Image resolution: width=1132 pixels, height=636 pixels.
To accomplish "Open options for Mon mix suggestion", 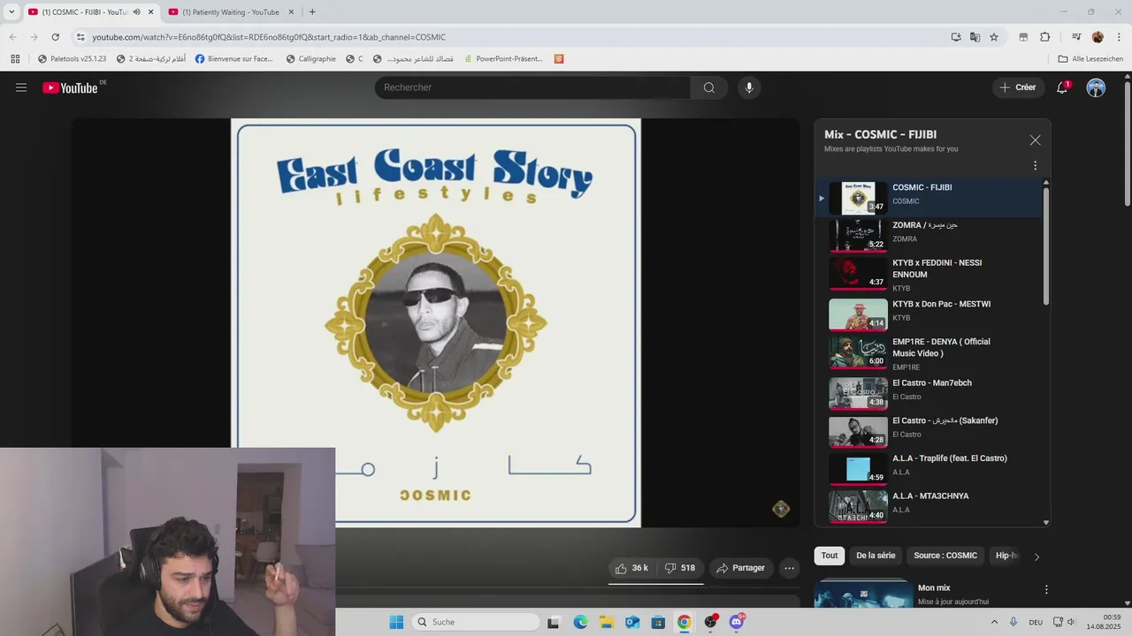I will (x=1046, y=589).
